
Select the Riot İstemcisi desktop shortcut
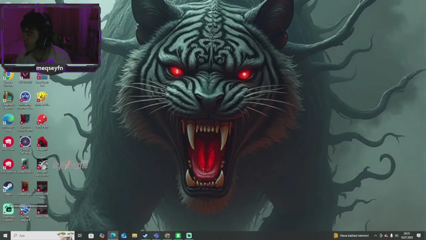click(x=8, y=166)
